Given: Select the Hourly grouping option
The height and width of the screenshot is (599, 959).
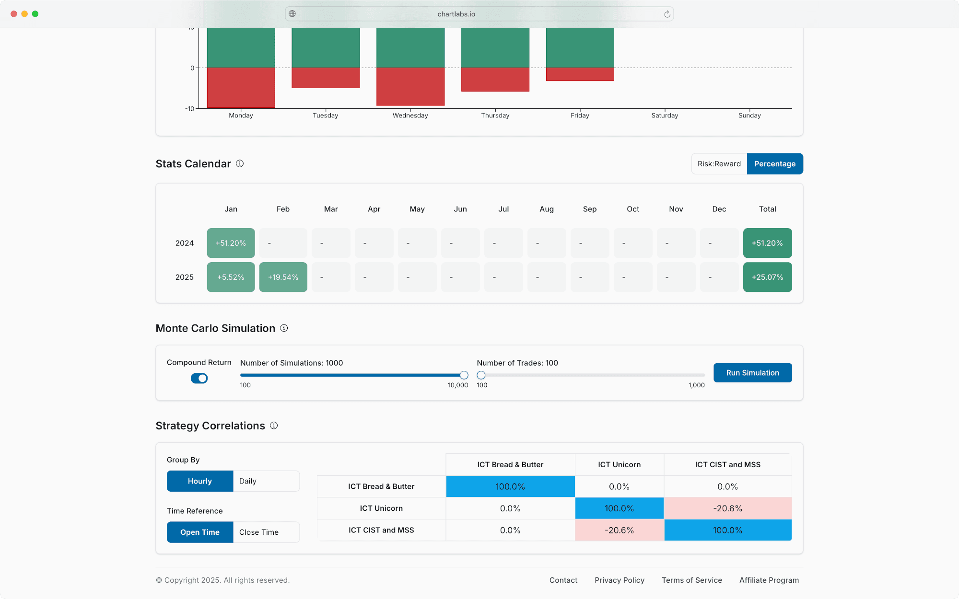Looking at the screenshot, I should click(200, 481).
